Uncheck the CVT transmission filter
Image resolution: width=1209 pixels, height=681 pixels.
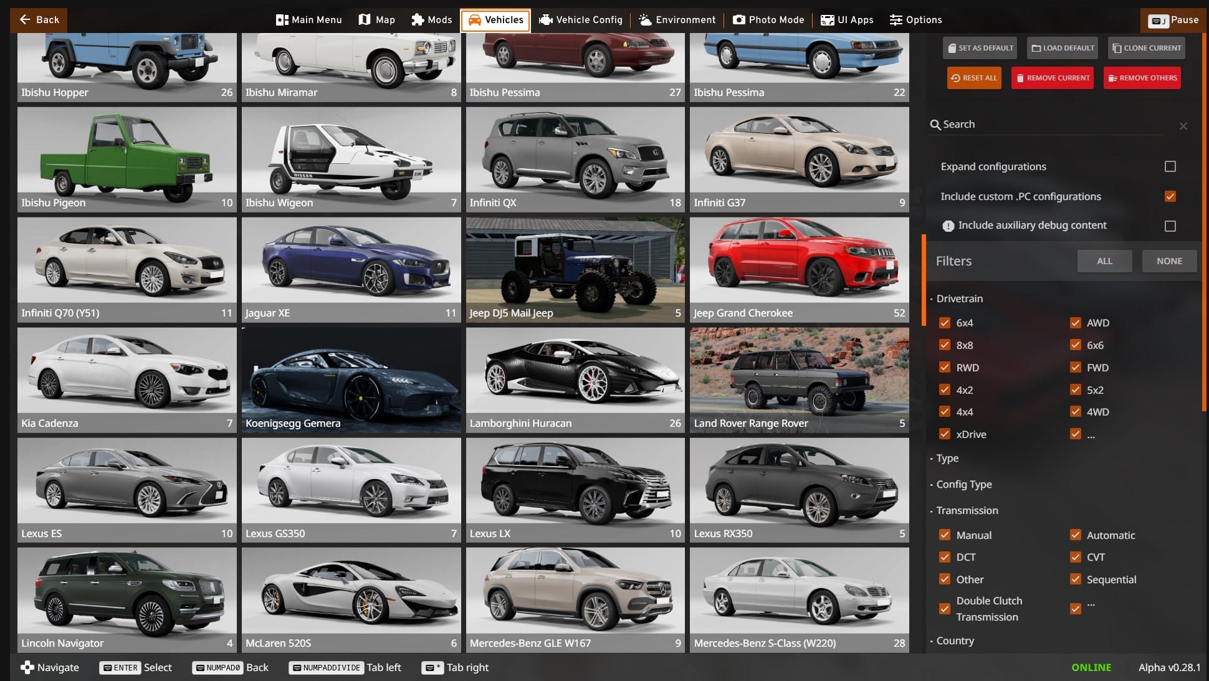click(1076, 557)
